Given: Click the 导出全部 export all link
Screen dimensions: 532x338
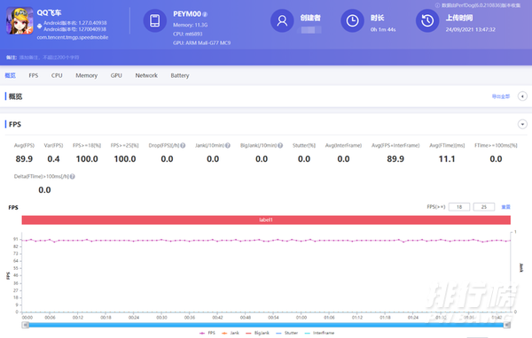Looking at the screenshot, I should click(501, 96).
